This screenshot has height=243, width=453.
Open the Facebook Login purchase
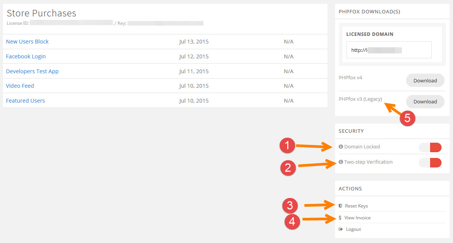(26, 56)
